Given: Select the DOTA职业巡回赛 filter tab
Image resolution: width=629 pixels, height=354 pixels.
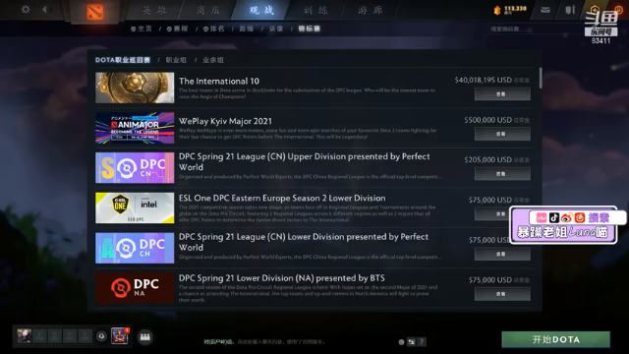Looking at the screenshot, I should point(123,60).
